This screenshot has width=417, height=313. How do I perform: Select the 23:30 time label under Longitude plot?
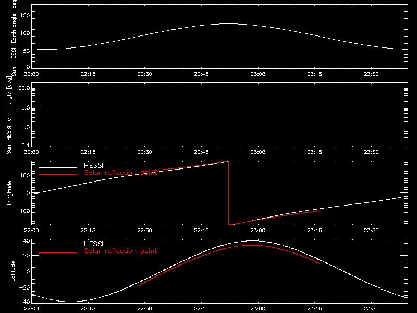371,230
